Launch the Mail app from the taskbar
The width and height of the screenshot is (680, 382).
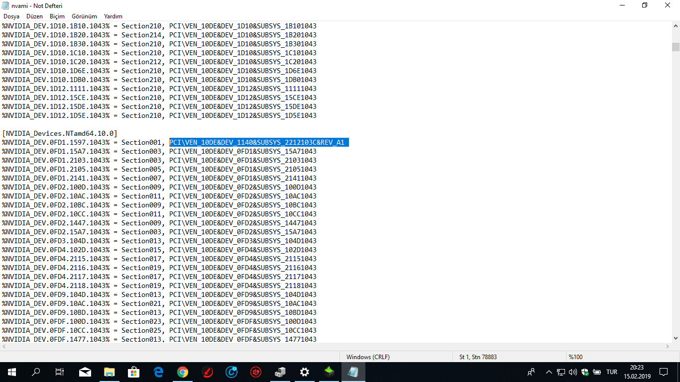pyautogui.click(x=85, y=372)
